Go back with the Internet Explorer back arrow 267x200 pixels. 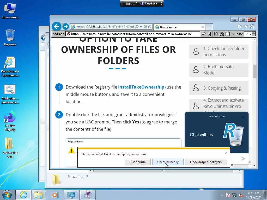point(57,27)
